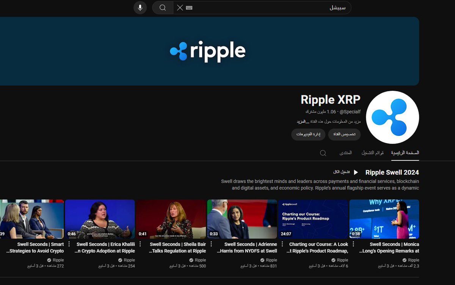This screenshot has width=455, height=285.
Task: Click verified badge under Charting our Course video
Action: (333, 260)
